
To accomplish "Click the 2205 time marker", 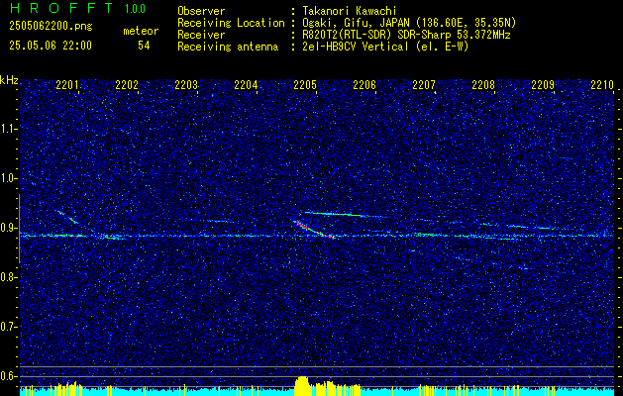I will pyautogui.click(x=305, y=84).
